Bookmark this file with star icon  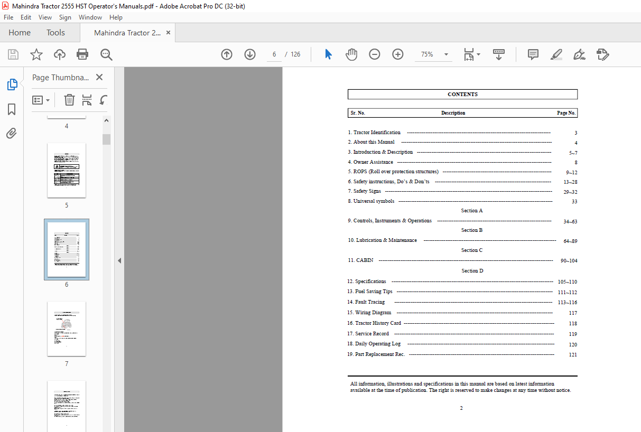click(x=36, y=54)
